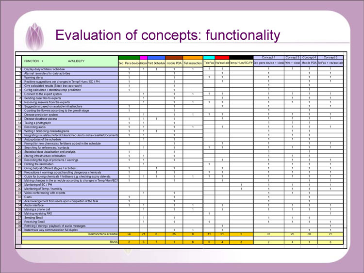The height and width of the screenshot is (273, 364).
Task: Click the Print Schedule column header
Action: (156, 63)
